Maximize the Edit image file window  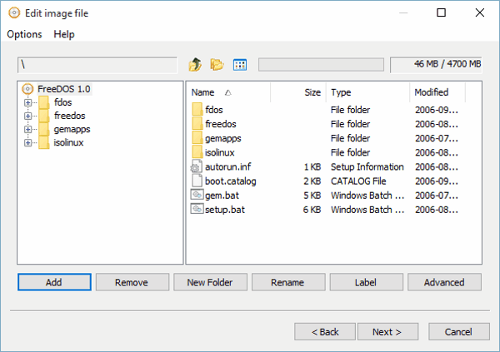point(441,12)
